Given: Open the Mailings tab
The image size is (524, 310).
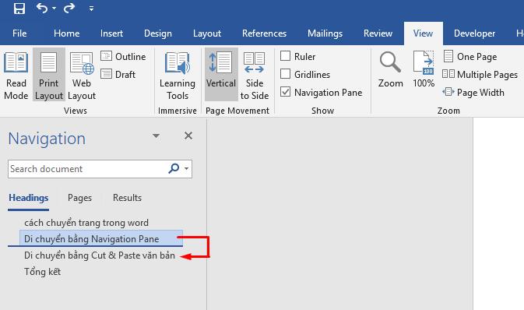Looking at the screenshot, I should pyautogui.click(x=325, y=33).
